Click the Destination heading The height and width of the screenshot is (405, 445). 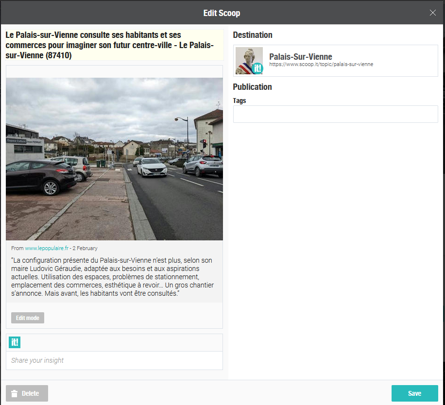tap(253, 35)
